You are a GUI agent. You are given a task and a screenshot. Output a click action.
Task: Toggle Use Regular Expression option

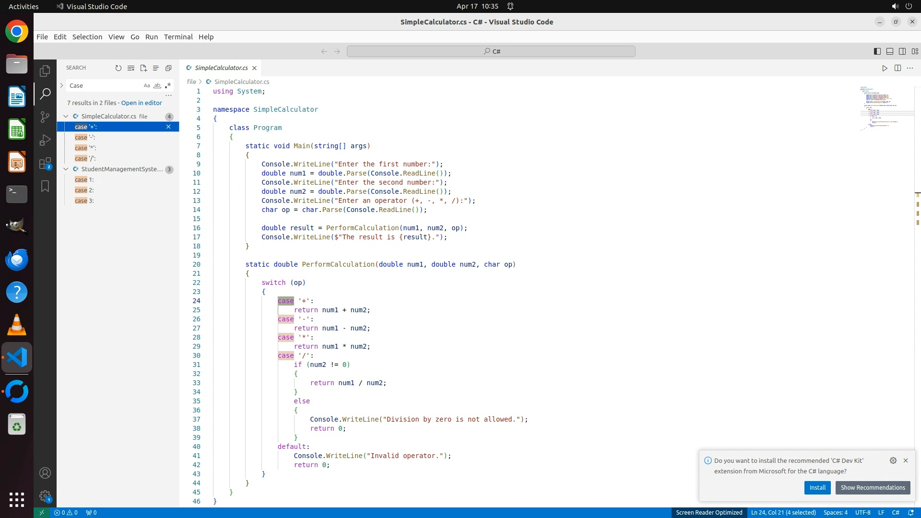click(168, 85)
